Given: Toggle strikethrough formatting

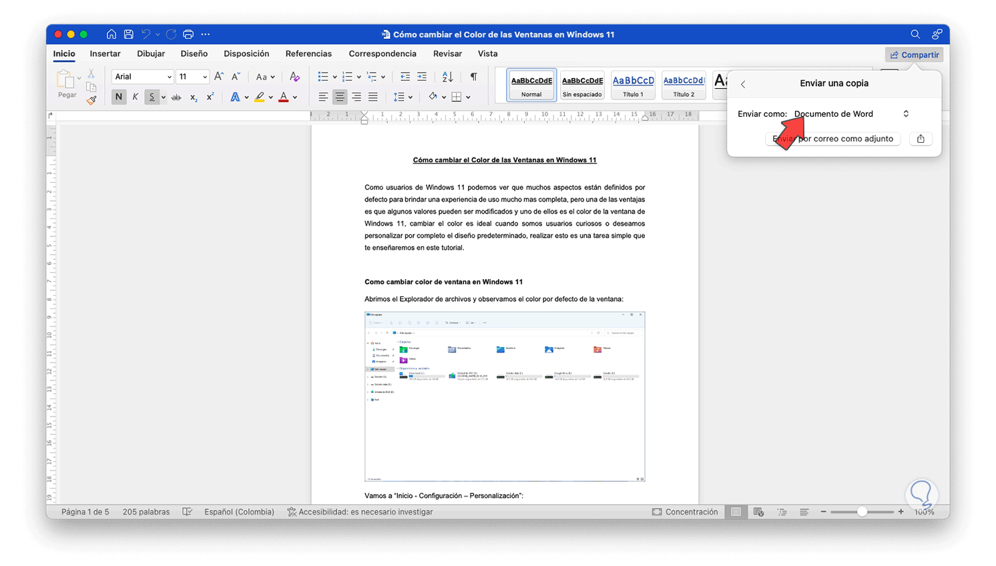Looking at the screenshot, I should pyautogui.click(x=176, y=97).
